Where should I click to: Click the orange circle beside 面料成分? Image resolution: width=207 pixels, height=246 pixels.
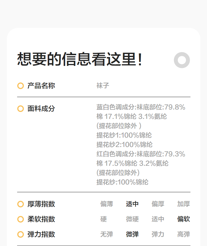coord(20,109)
